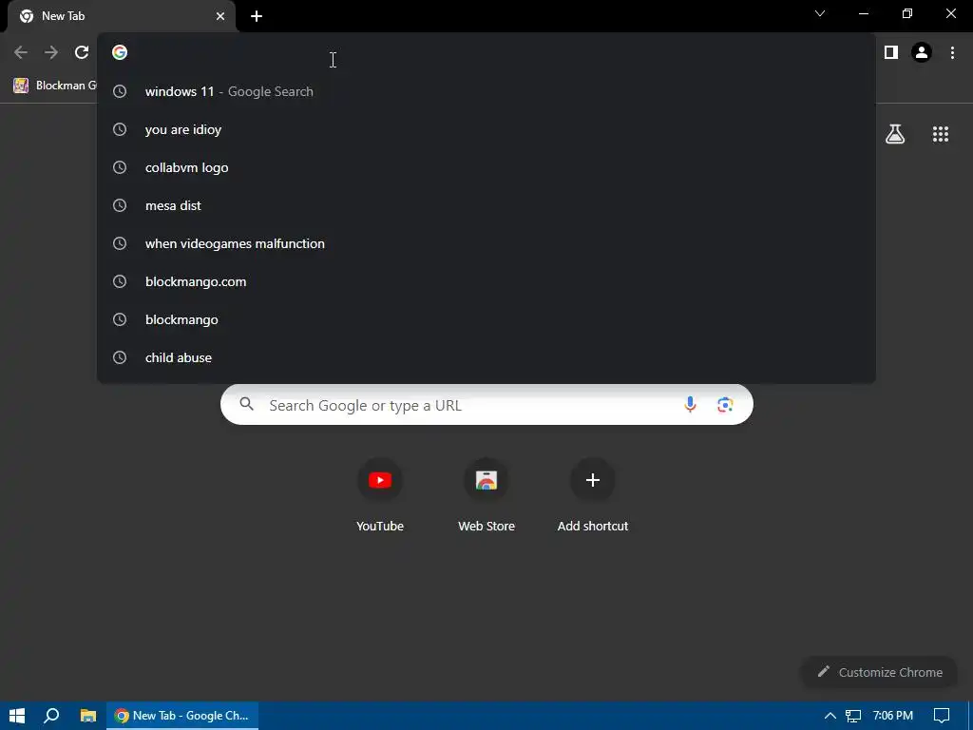Open the notification center icon
The height and width of the screenshot is (730, 973).
tap(942, 716)
